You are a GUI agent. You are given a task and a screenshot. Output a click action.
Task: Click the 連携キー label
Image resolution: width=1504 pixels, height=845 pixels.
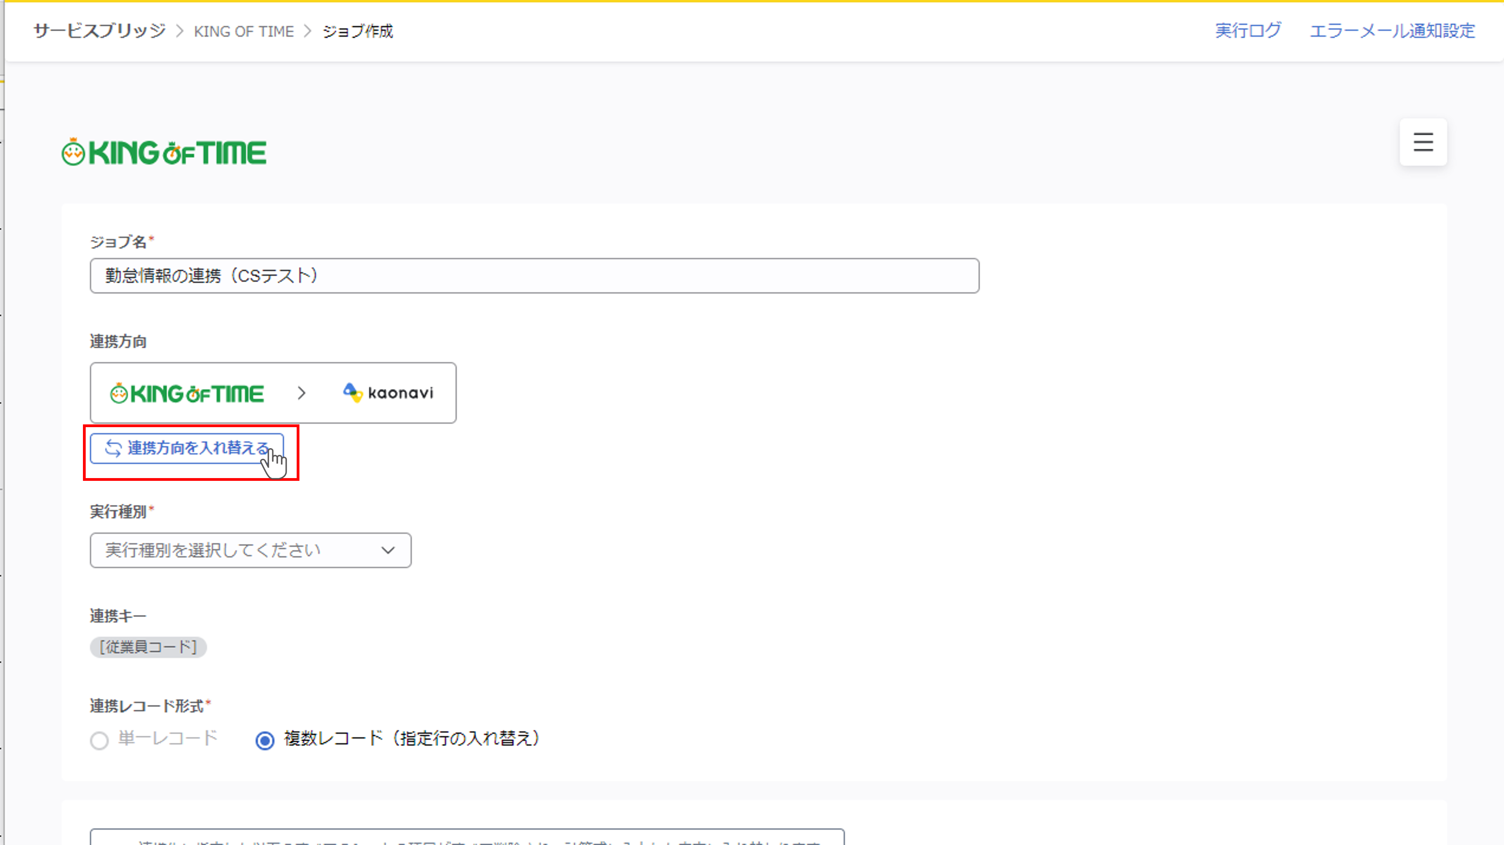point(118,616)
